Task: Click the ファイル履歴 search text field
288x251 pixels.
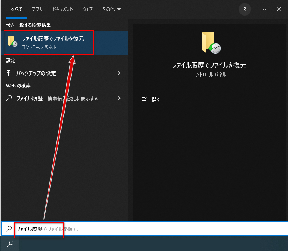Action: [111, 229]
